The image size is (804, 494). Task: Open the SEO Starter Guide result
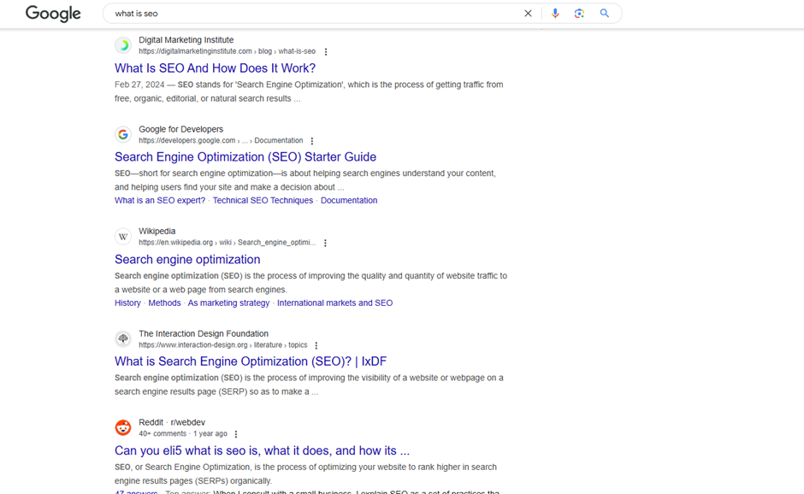click(x=245, y=157)
